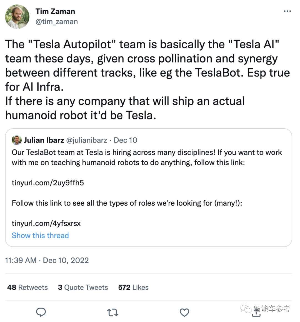
Task: Click the @julianibarz handle
Action: 86,140
